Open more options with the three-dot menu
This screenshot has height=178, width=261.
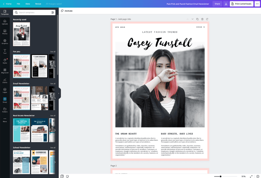pos(257,3)
